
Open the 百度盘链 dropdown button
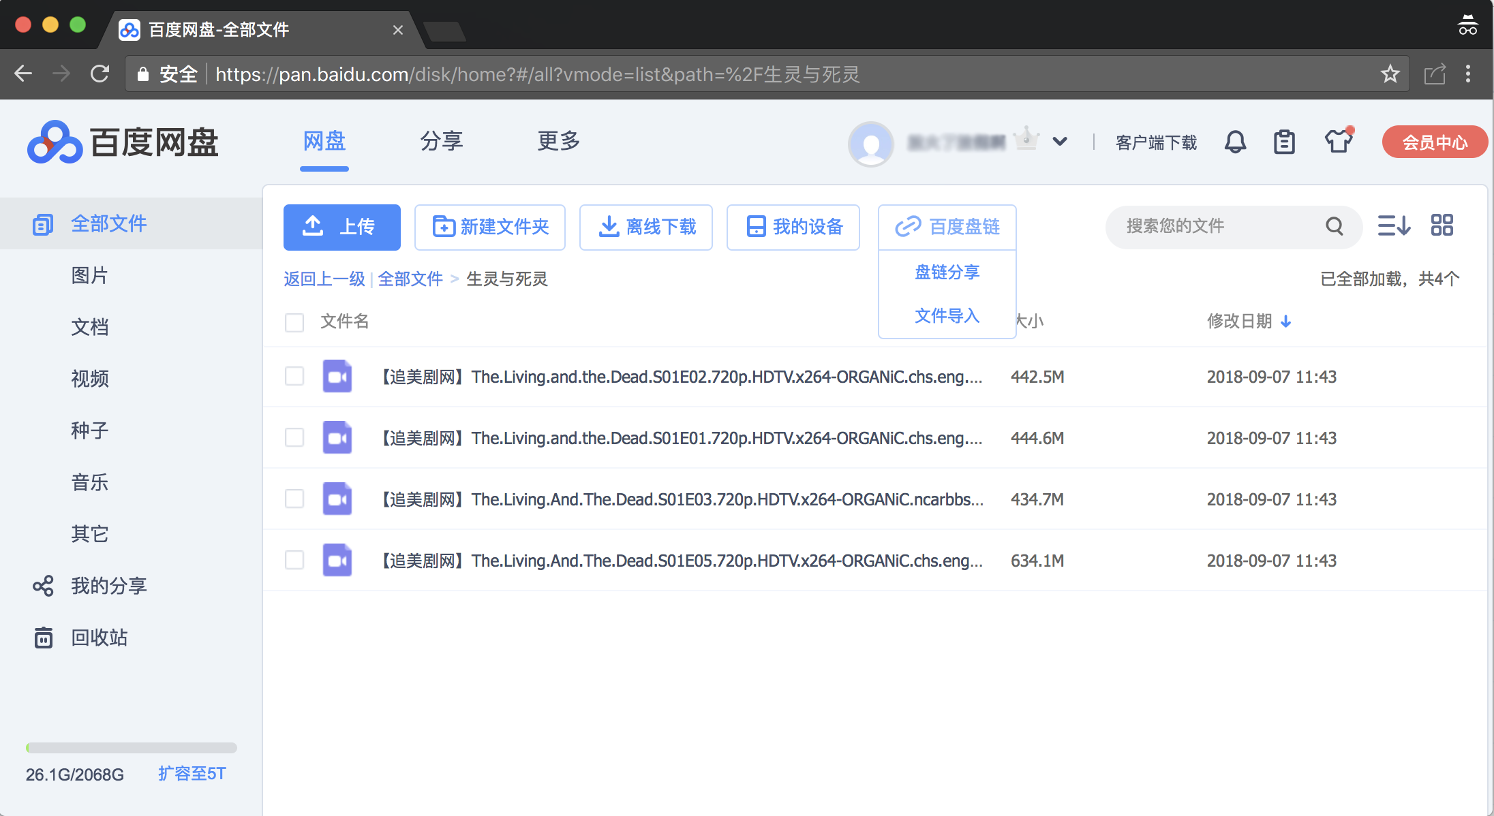(947, 227)
